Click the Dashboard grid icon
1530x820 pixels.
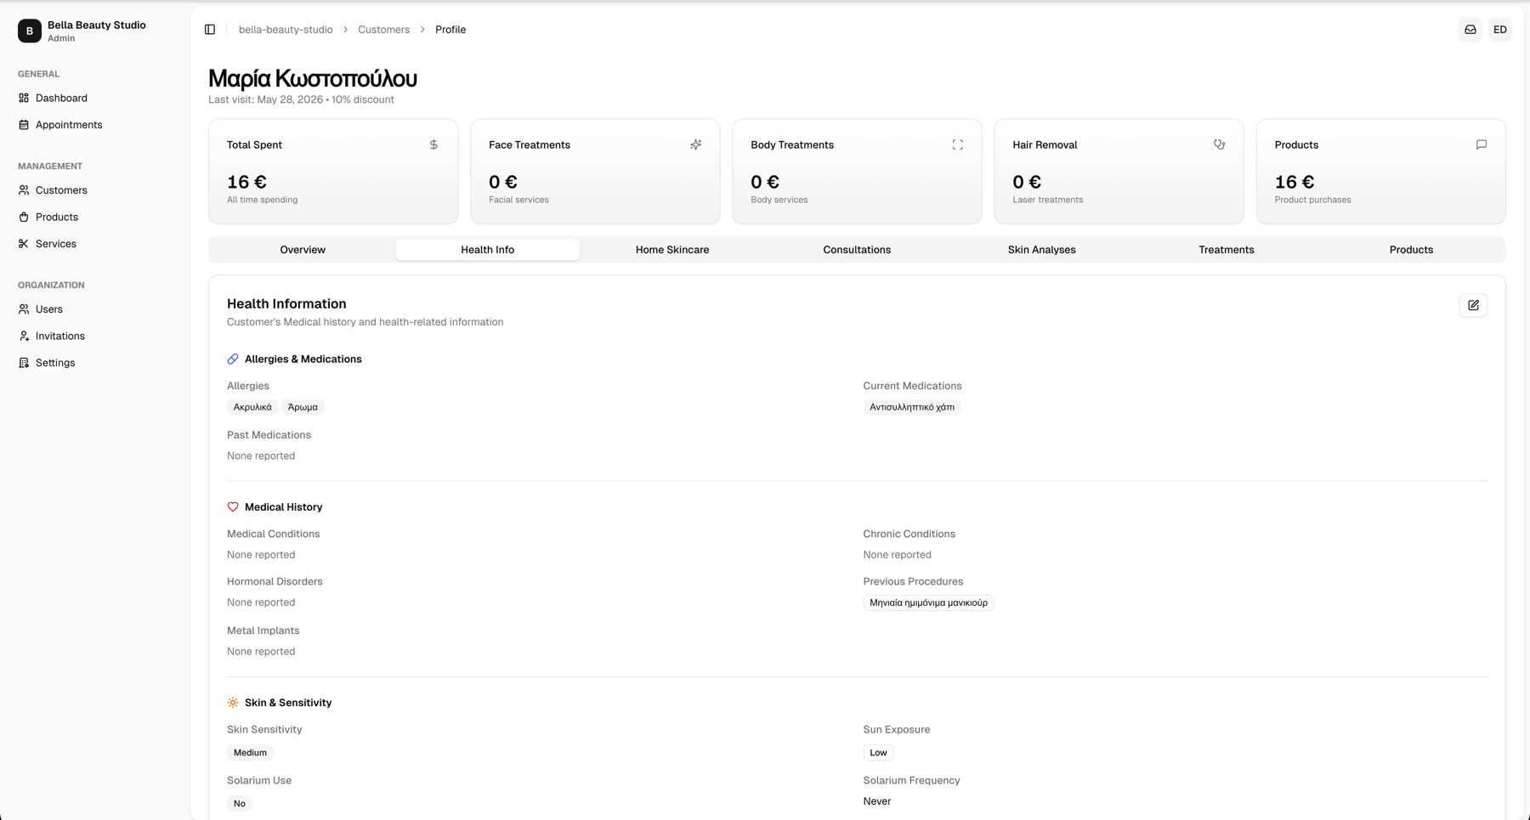click(x=24, y=98)
